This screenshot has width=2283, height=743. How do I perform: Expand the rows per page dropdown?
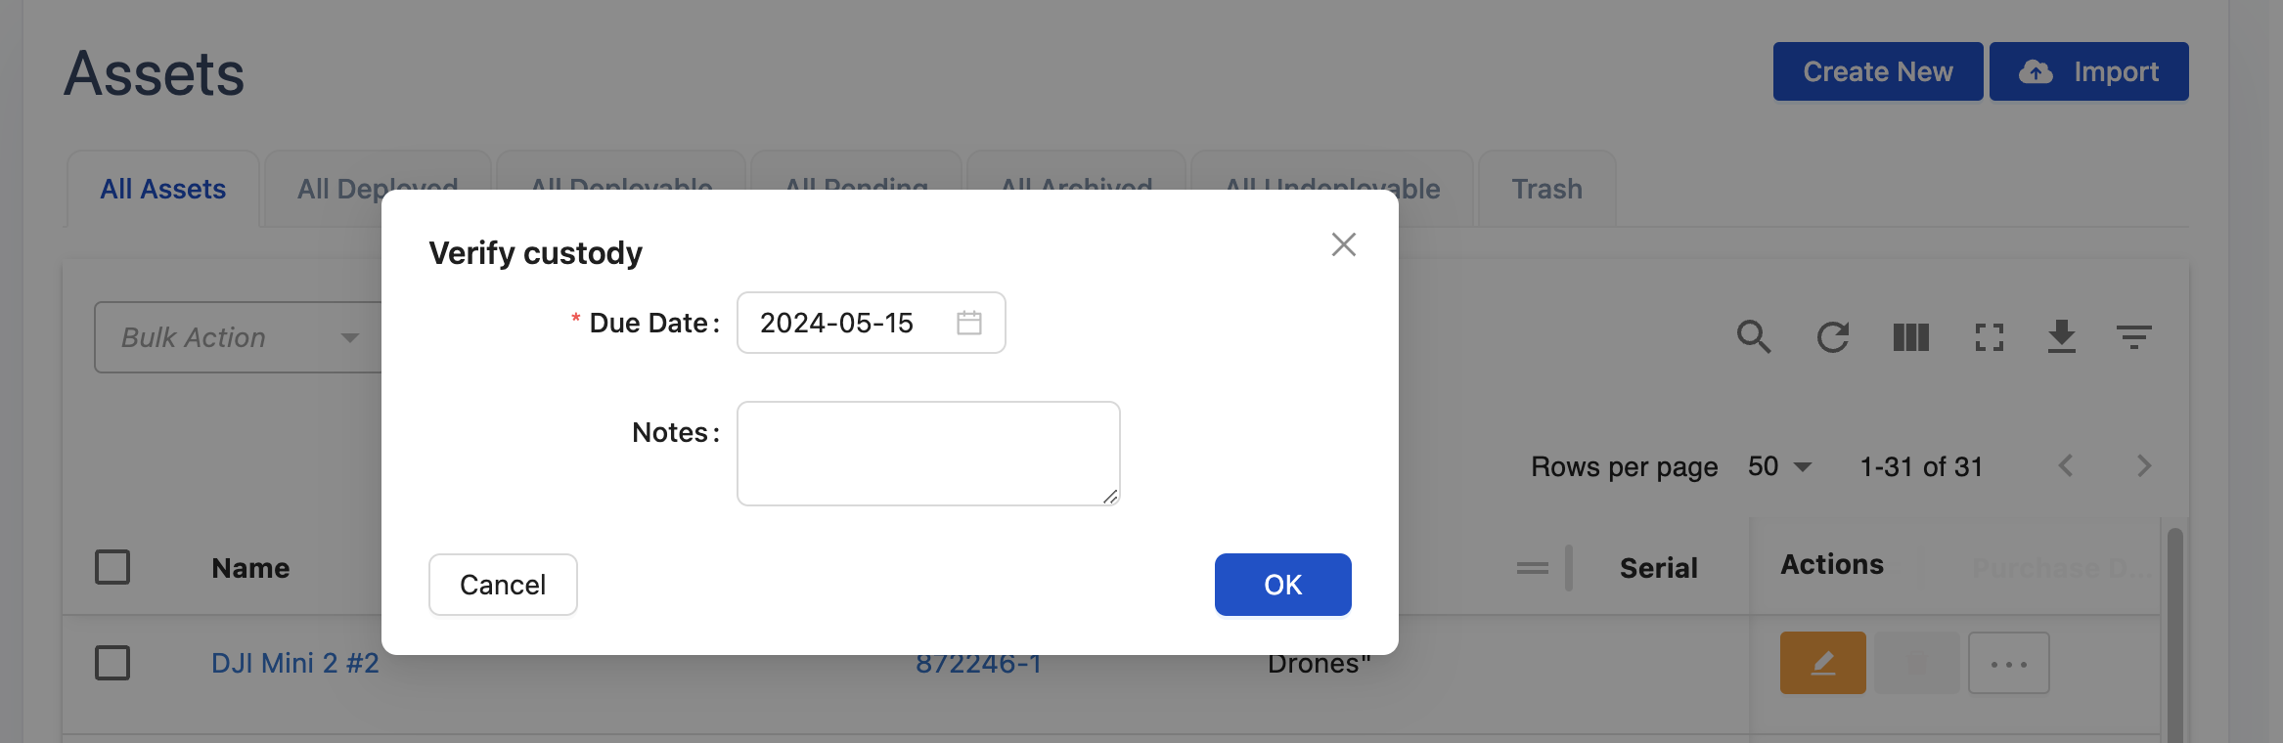click(1780, 466)
